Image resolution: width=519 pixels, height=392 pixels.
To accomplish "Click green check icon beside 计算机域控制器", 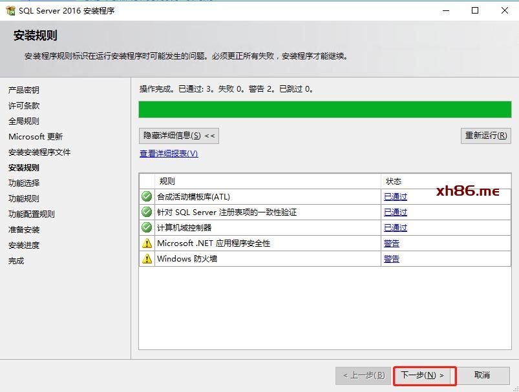I will (x=147, y=227).
